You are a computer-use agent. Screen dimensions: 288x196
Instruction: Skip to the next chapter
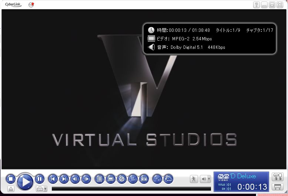(64, 179)
